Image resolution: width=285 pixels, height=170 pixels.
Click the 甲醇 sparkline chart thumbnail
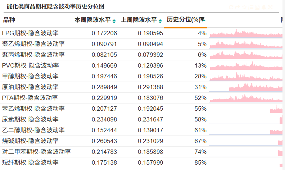[246, 77]
